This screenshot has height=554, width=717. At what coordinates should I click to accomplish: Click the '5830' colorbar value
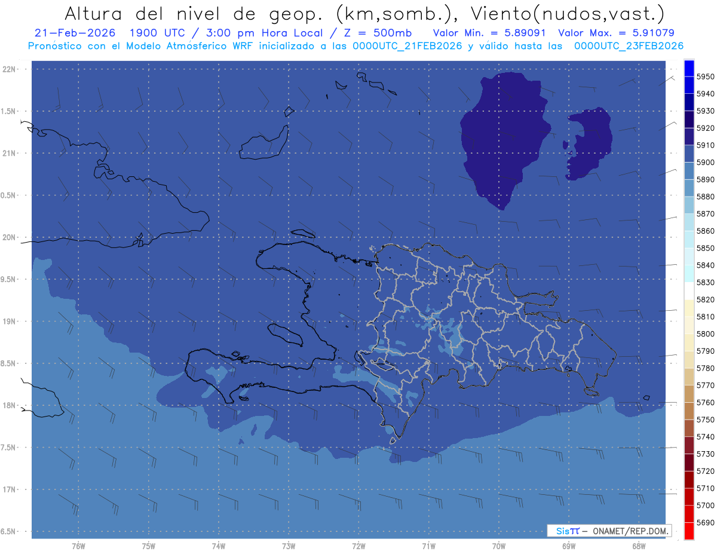[x=705, y=283]
